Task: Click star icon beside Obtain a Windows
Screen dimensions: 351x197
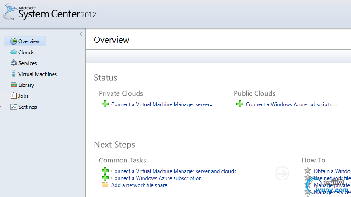Action: 308,171
